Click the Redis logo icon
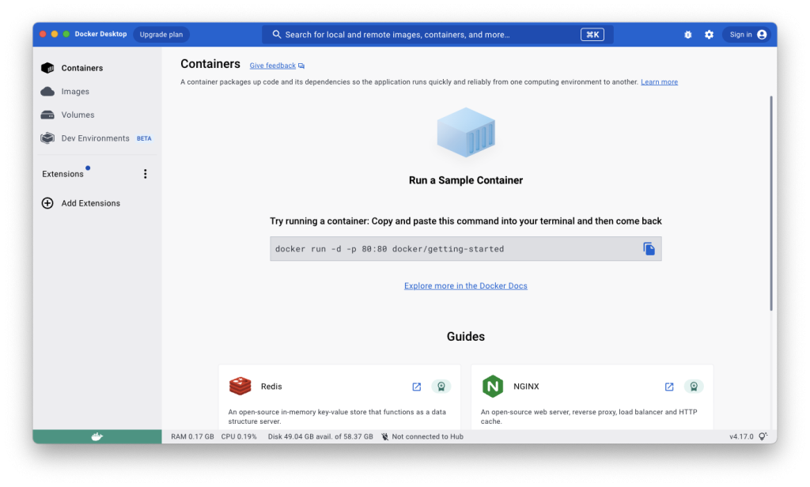Image resolution: width=810 pixels, height=487 pixels. tap(240, 387)
